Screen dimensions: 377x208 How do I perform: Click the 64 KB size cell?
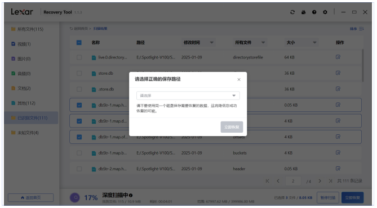pos(289,57)
